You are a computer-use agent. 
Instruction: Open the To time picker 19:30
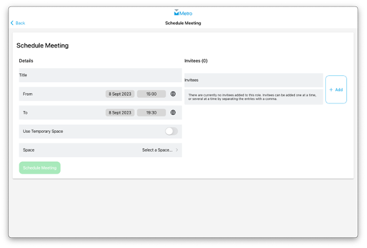(151, 112)
